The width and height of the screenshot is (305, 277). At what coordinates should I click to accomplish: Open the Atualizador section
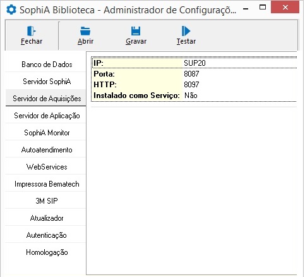[45, 218]
